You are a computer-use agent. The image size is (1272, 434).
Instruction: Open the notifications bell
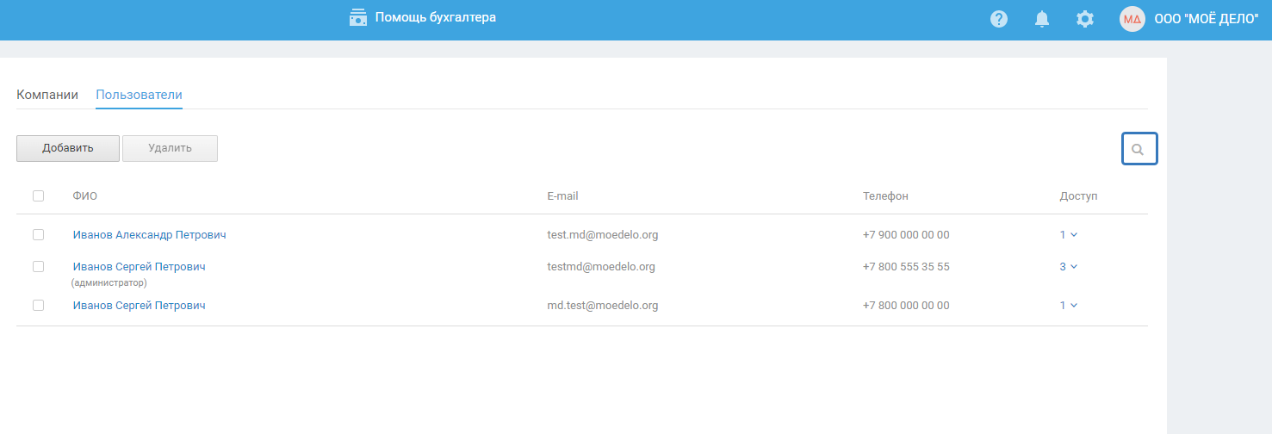[x=1042, y=19]
